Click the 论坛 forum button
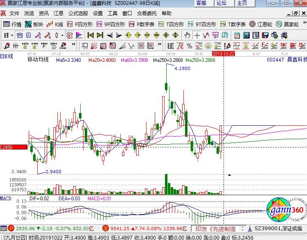This screenshot has height=240, width=307. 224,3
